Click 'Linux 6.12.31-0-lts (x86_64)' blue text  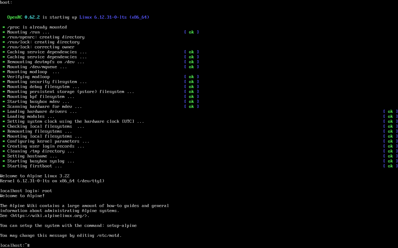(114, 17)
